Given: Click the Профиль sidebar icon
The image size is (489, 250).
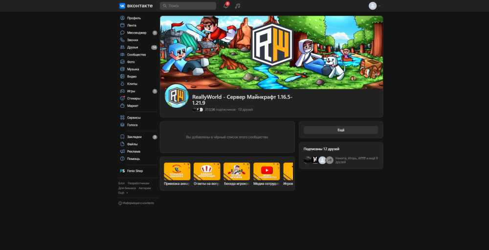Looking at the screenshot, I should coord(122,18).
